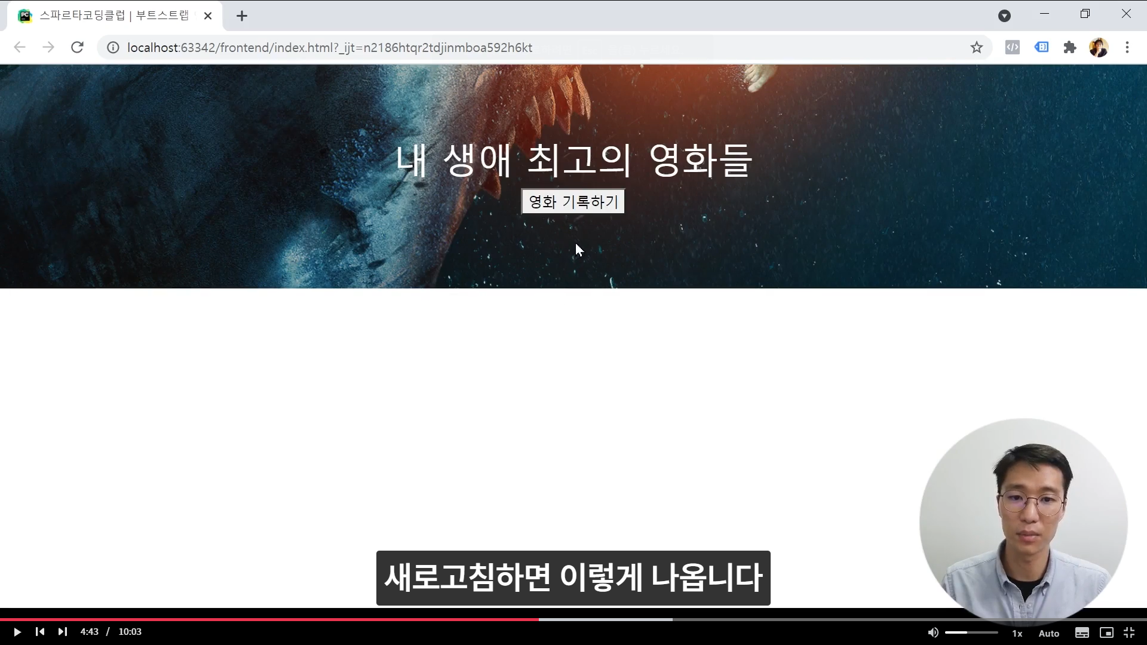The width and height of the screenshot is (1147, 645).
Task: Adjust the volume slider
Action: [971, 632]
